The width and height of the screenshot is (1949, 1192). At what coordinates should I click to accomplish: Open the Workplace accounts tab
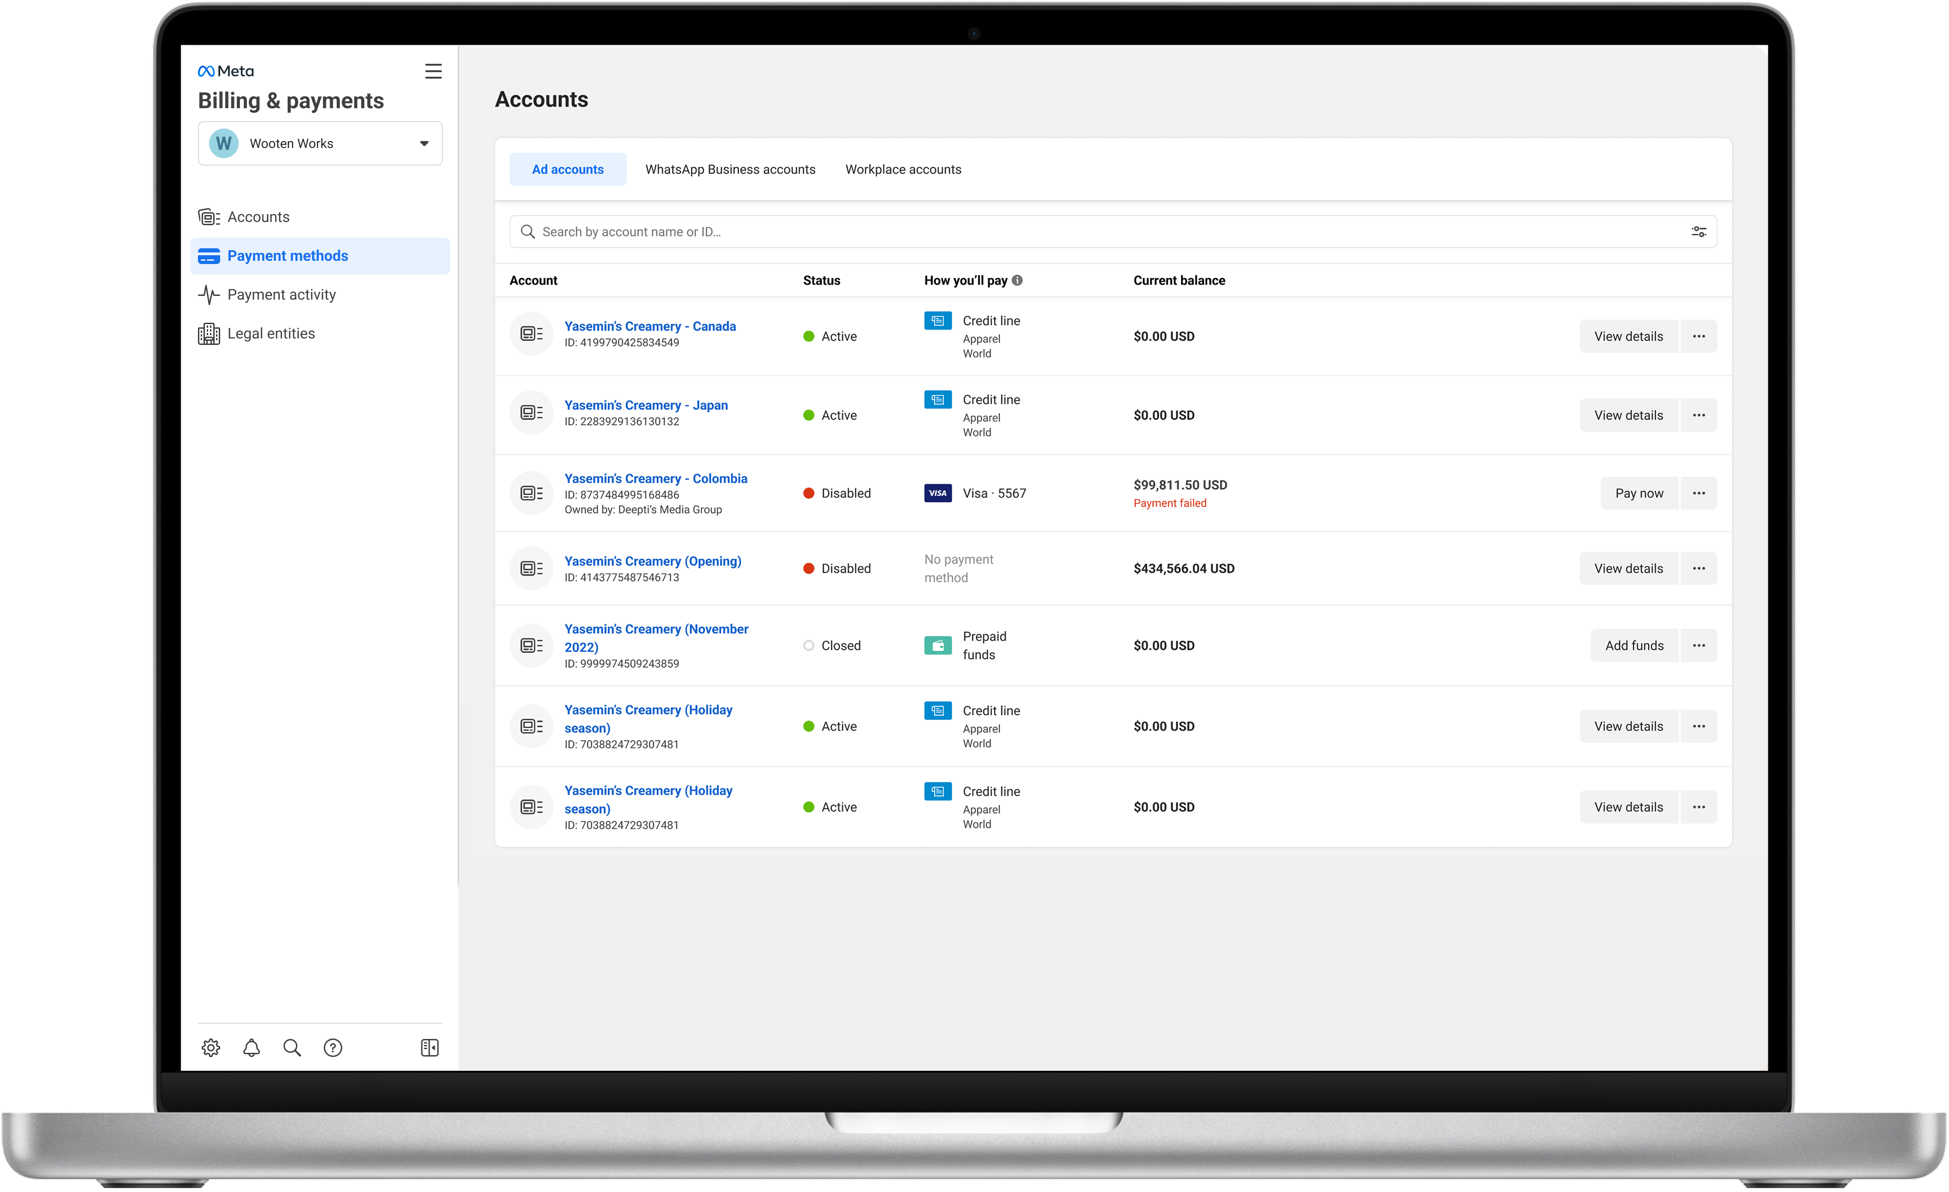(903, 169)
